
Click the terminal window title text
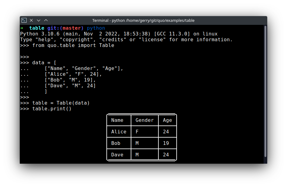[143, 21]
